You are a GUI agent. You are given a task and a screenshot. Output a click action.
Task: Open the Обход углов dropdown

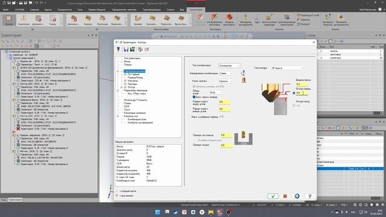(x=216, y=92)
